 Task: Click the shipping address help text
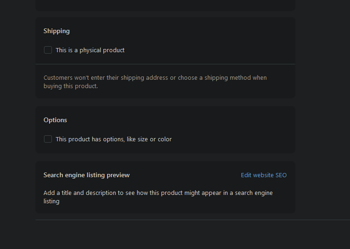coord(155,78)
